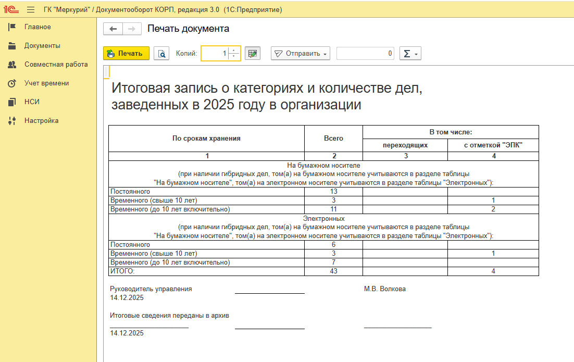Screen dimensions: 574x362
Task: Open the hamburger main menu
Action: 30,10
